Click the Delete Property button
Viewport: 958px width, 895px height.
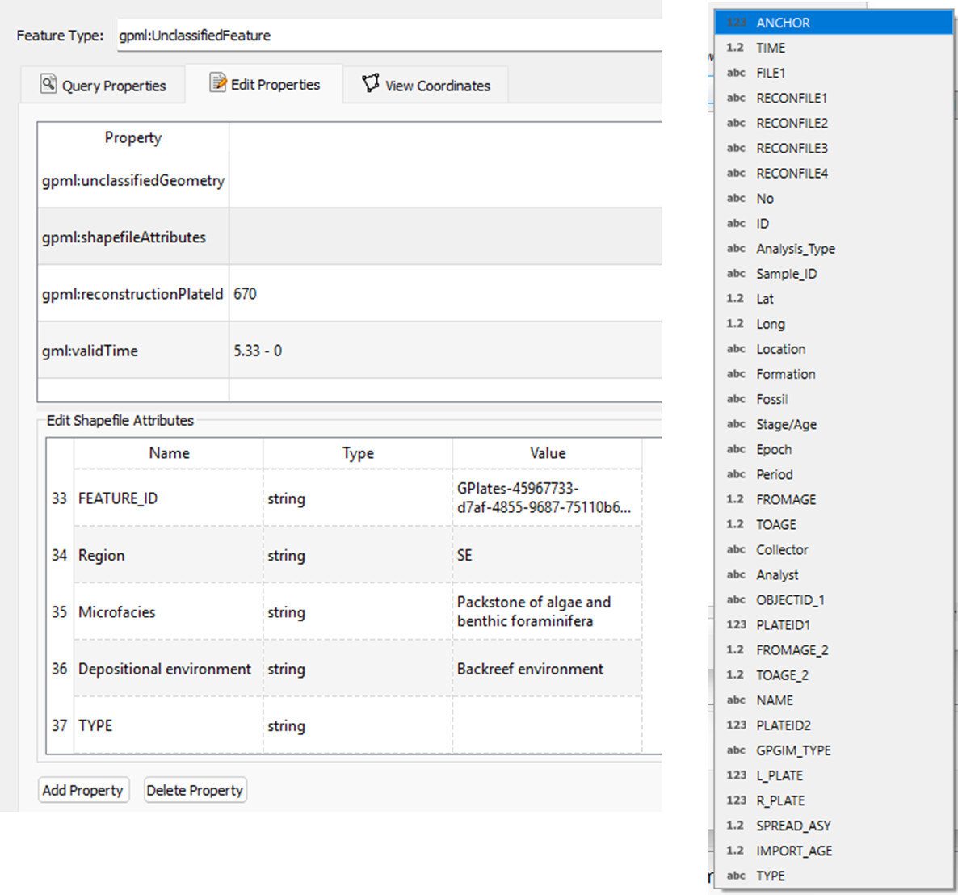195,790
